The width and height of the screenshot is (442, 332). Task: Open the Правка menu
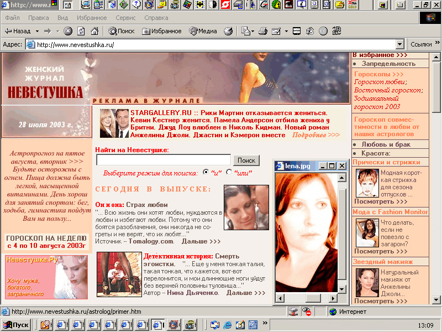point(38,18)
